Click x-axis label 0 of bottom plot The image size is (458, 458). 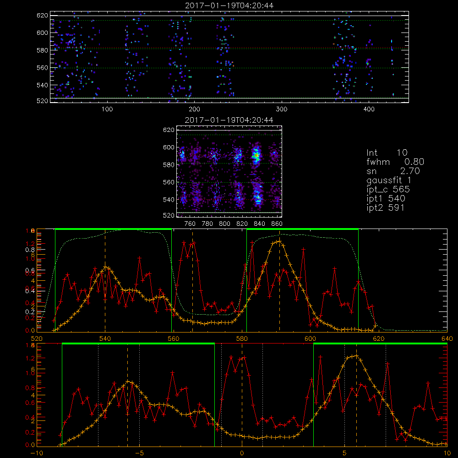[x=242, y=453]
